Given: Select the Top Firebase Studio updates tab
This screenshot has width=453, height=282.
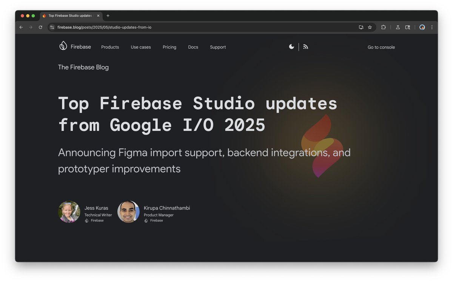Looking at the screenshot, I should (71, 16).
